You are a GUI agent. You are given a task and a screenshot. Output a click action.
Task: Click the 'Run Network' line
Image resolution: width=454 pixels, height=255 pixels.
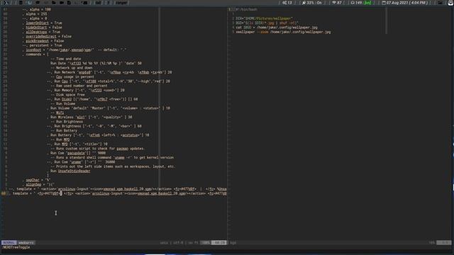(x=109, y=72)
